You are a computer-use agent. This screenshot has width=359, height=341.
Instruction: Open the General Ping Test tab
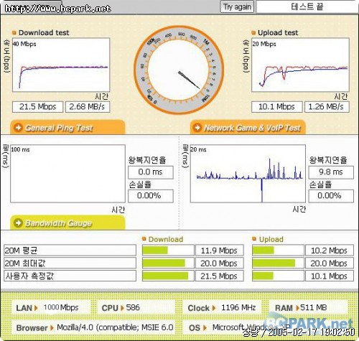[x=67, y=127]
